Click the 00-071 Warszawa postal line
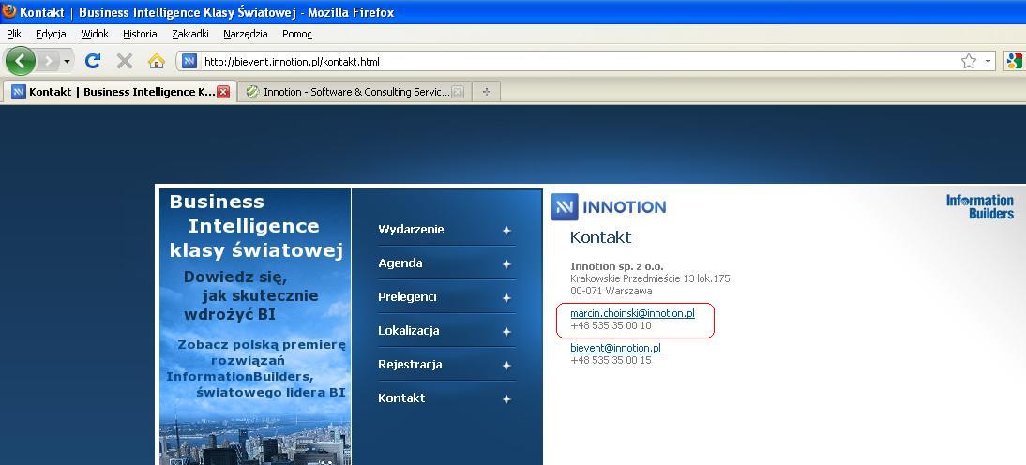Image resolution: width=1026 pixels, height=465 pixels. tap(611, 291)
